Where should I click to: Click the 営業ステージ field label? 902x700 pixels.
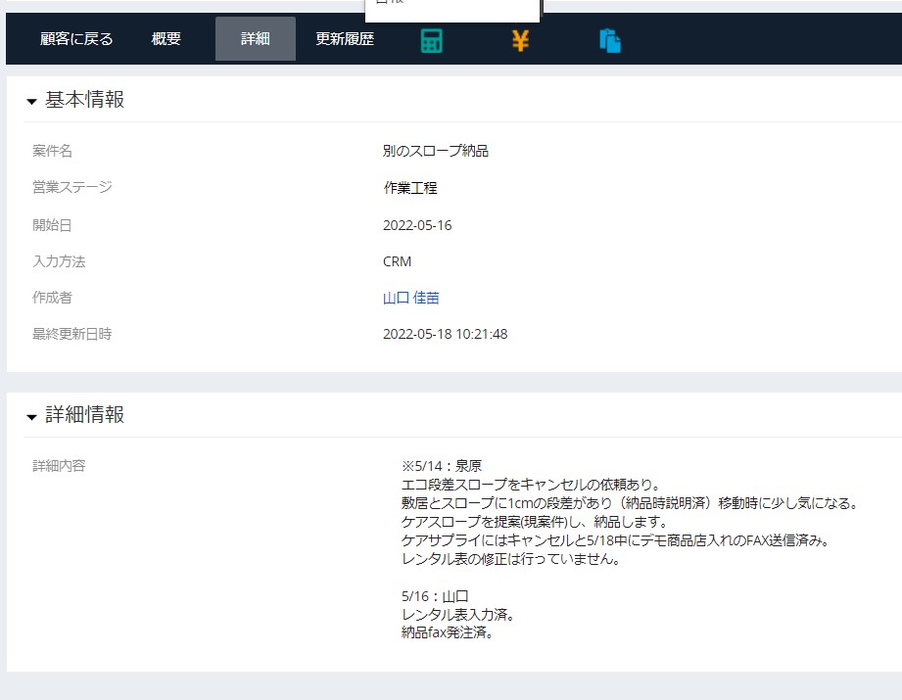(72, 187)
